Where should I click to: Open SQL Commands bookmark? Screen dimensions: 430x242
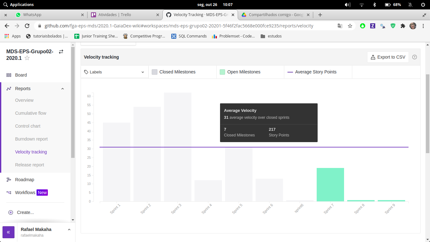click(189, 36)
